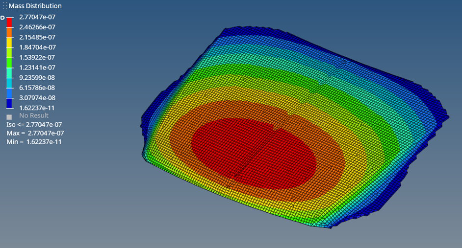Click the gray No Result swatch
The height and width of the screenshot is (248, 462).
pyautogui.click(x=9, y=117)
